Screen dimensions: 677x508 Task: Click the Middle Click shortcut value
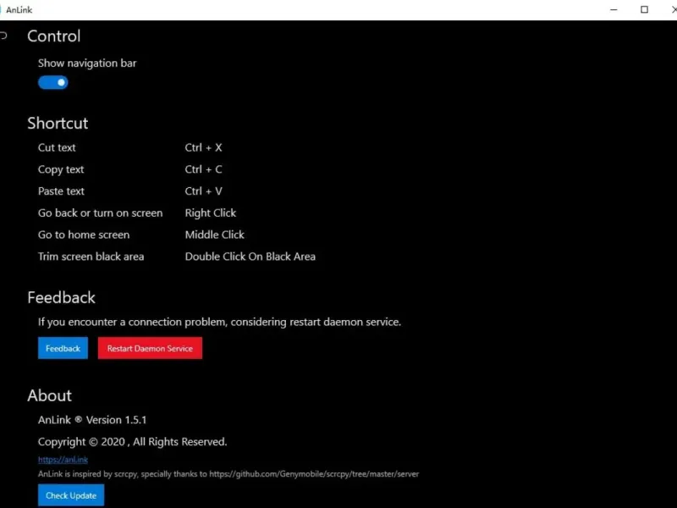(x=215, y=235)
